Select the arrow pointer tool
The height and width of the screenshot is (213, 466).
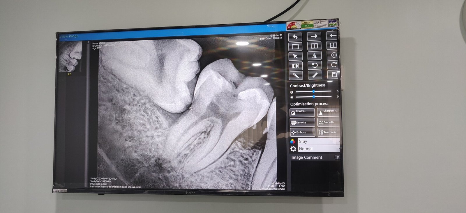295,56
